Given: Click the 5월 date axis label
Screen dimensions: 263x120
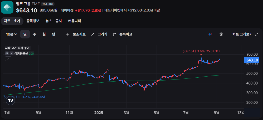Looking at the screenshot, I should click(157, 113).
